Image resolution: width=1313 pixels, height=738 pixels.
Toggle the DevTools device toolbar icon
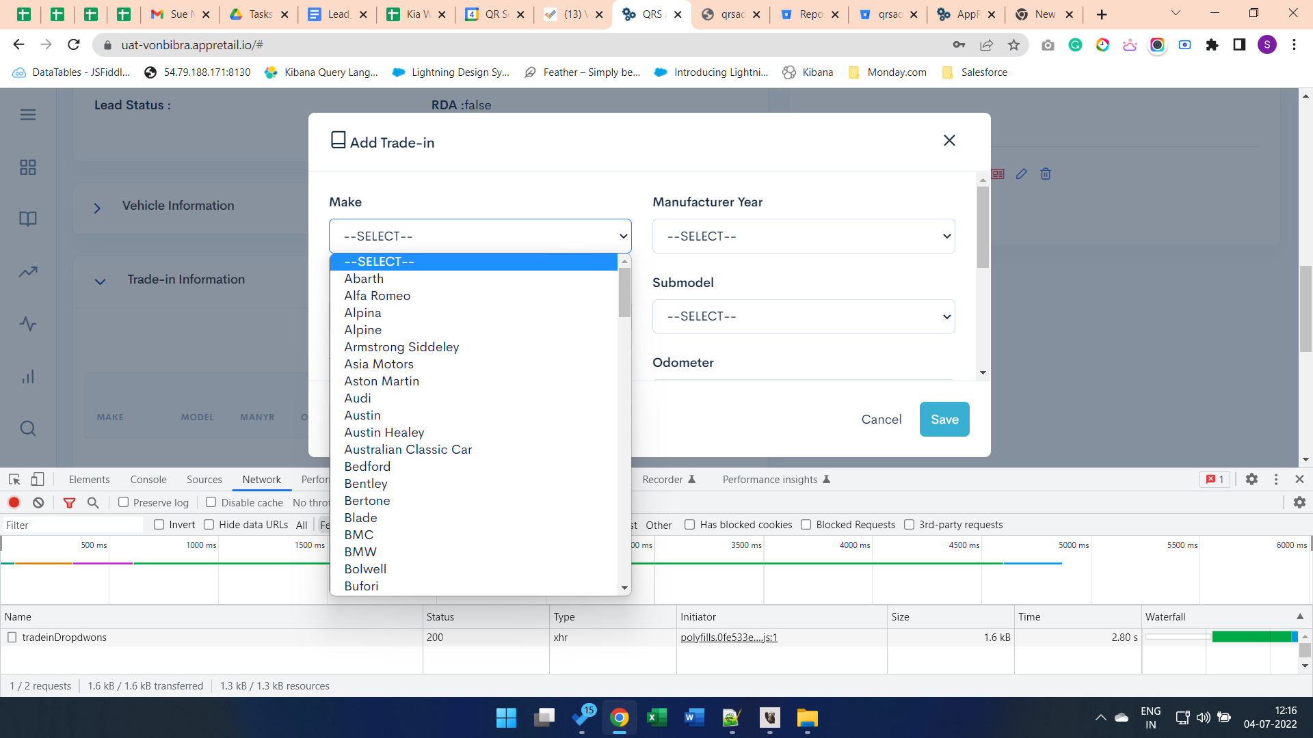click(x=38, y=480)
